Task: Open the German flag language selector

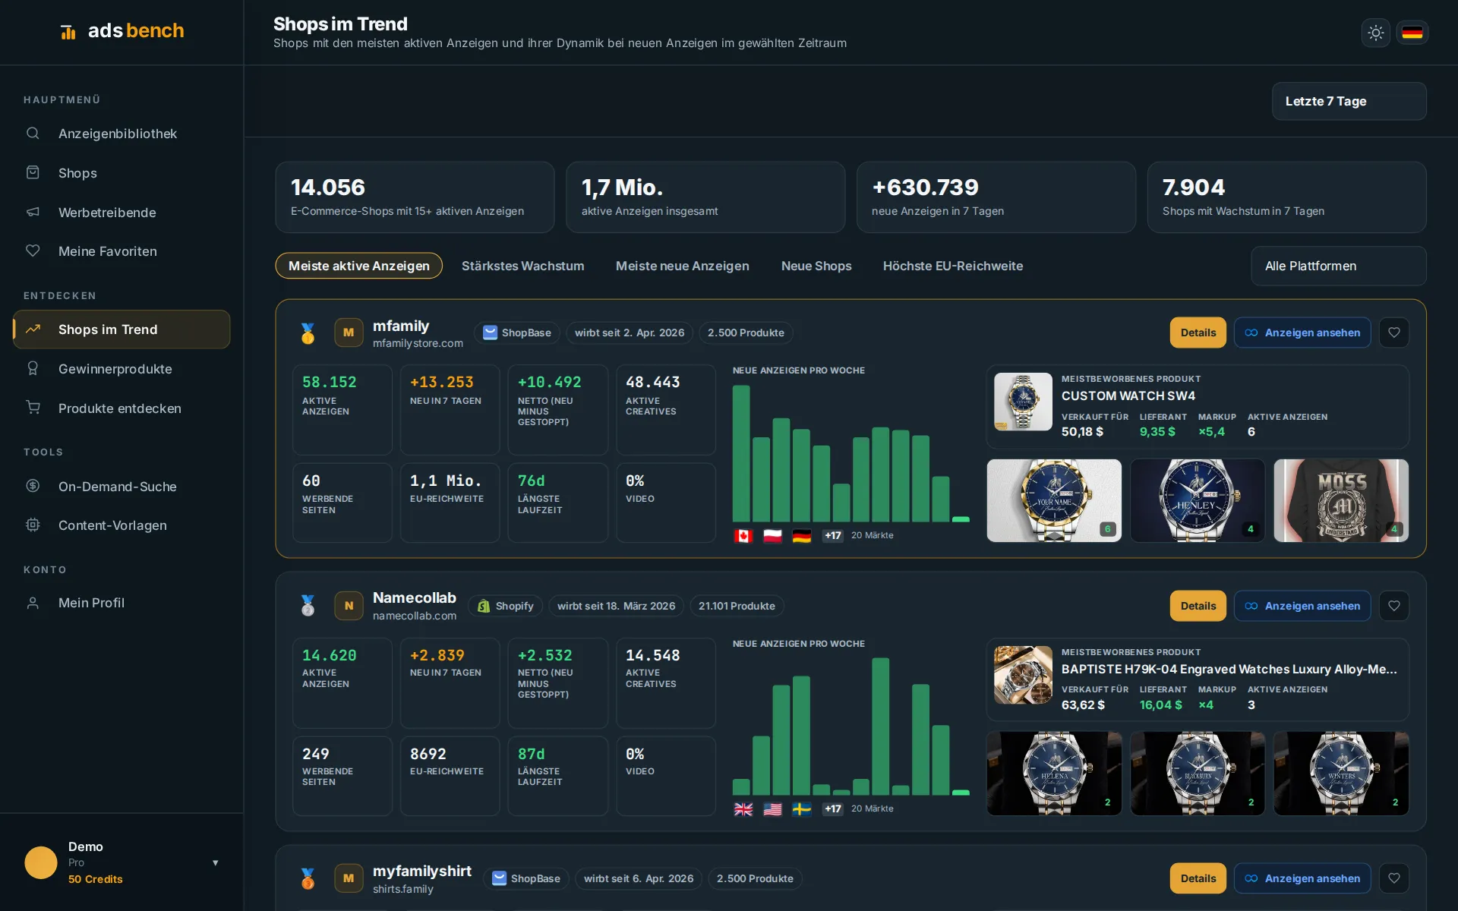Action: point(1412,33)
